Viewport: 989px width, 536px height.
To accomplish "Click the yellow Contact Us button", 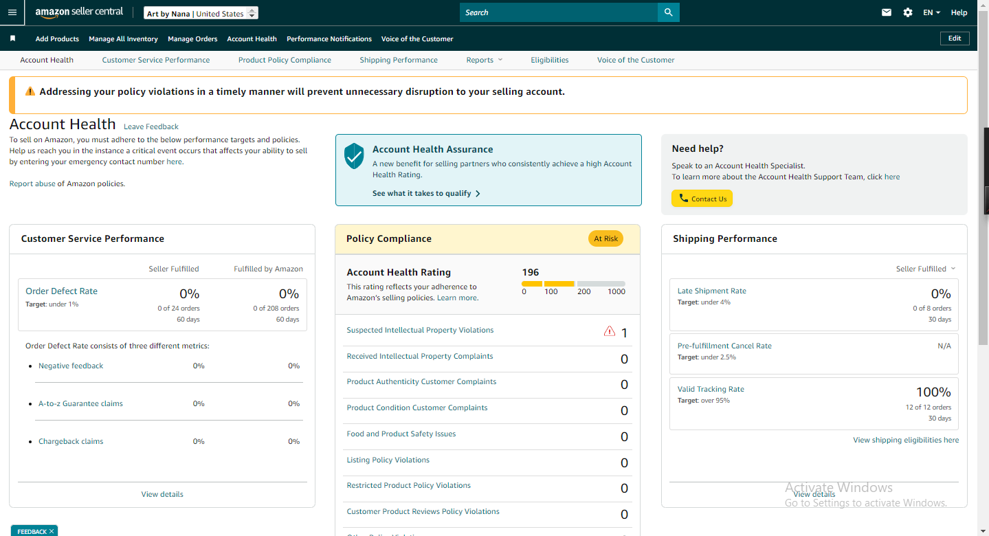I will click(702, 199).
